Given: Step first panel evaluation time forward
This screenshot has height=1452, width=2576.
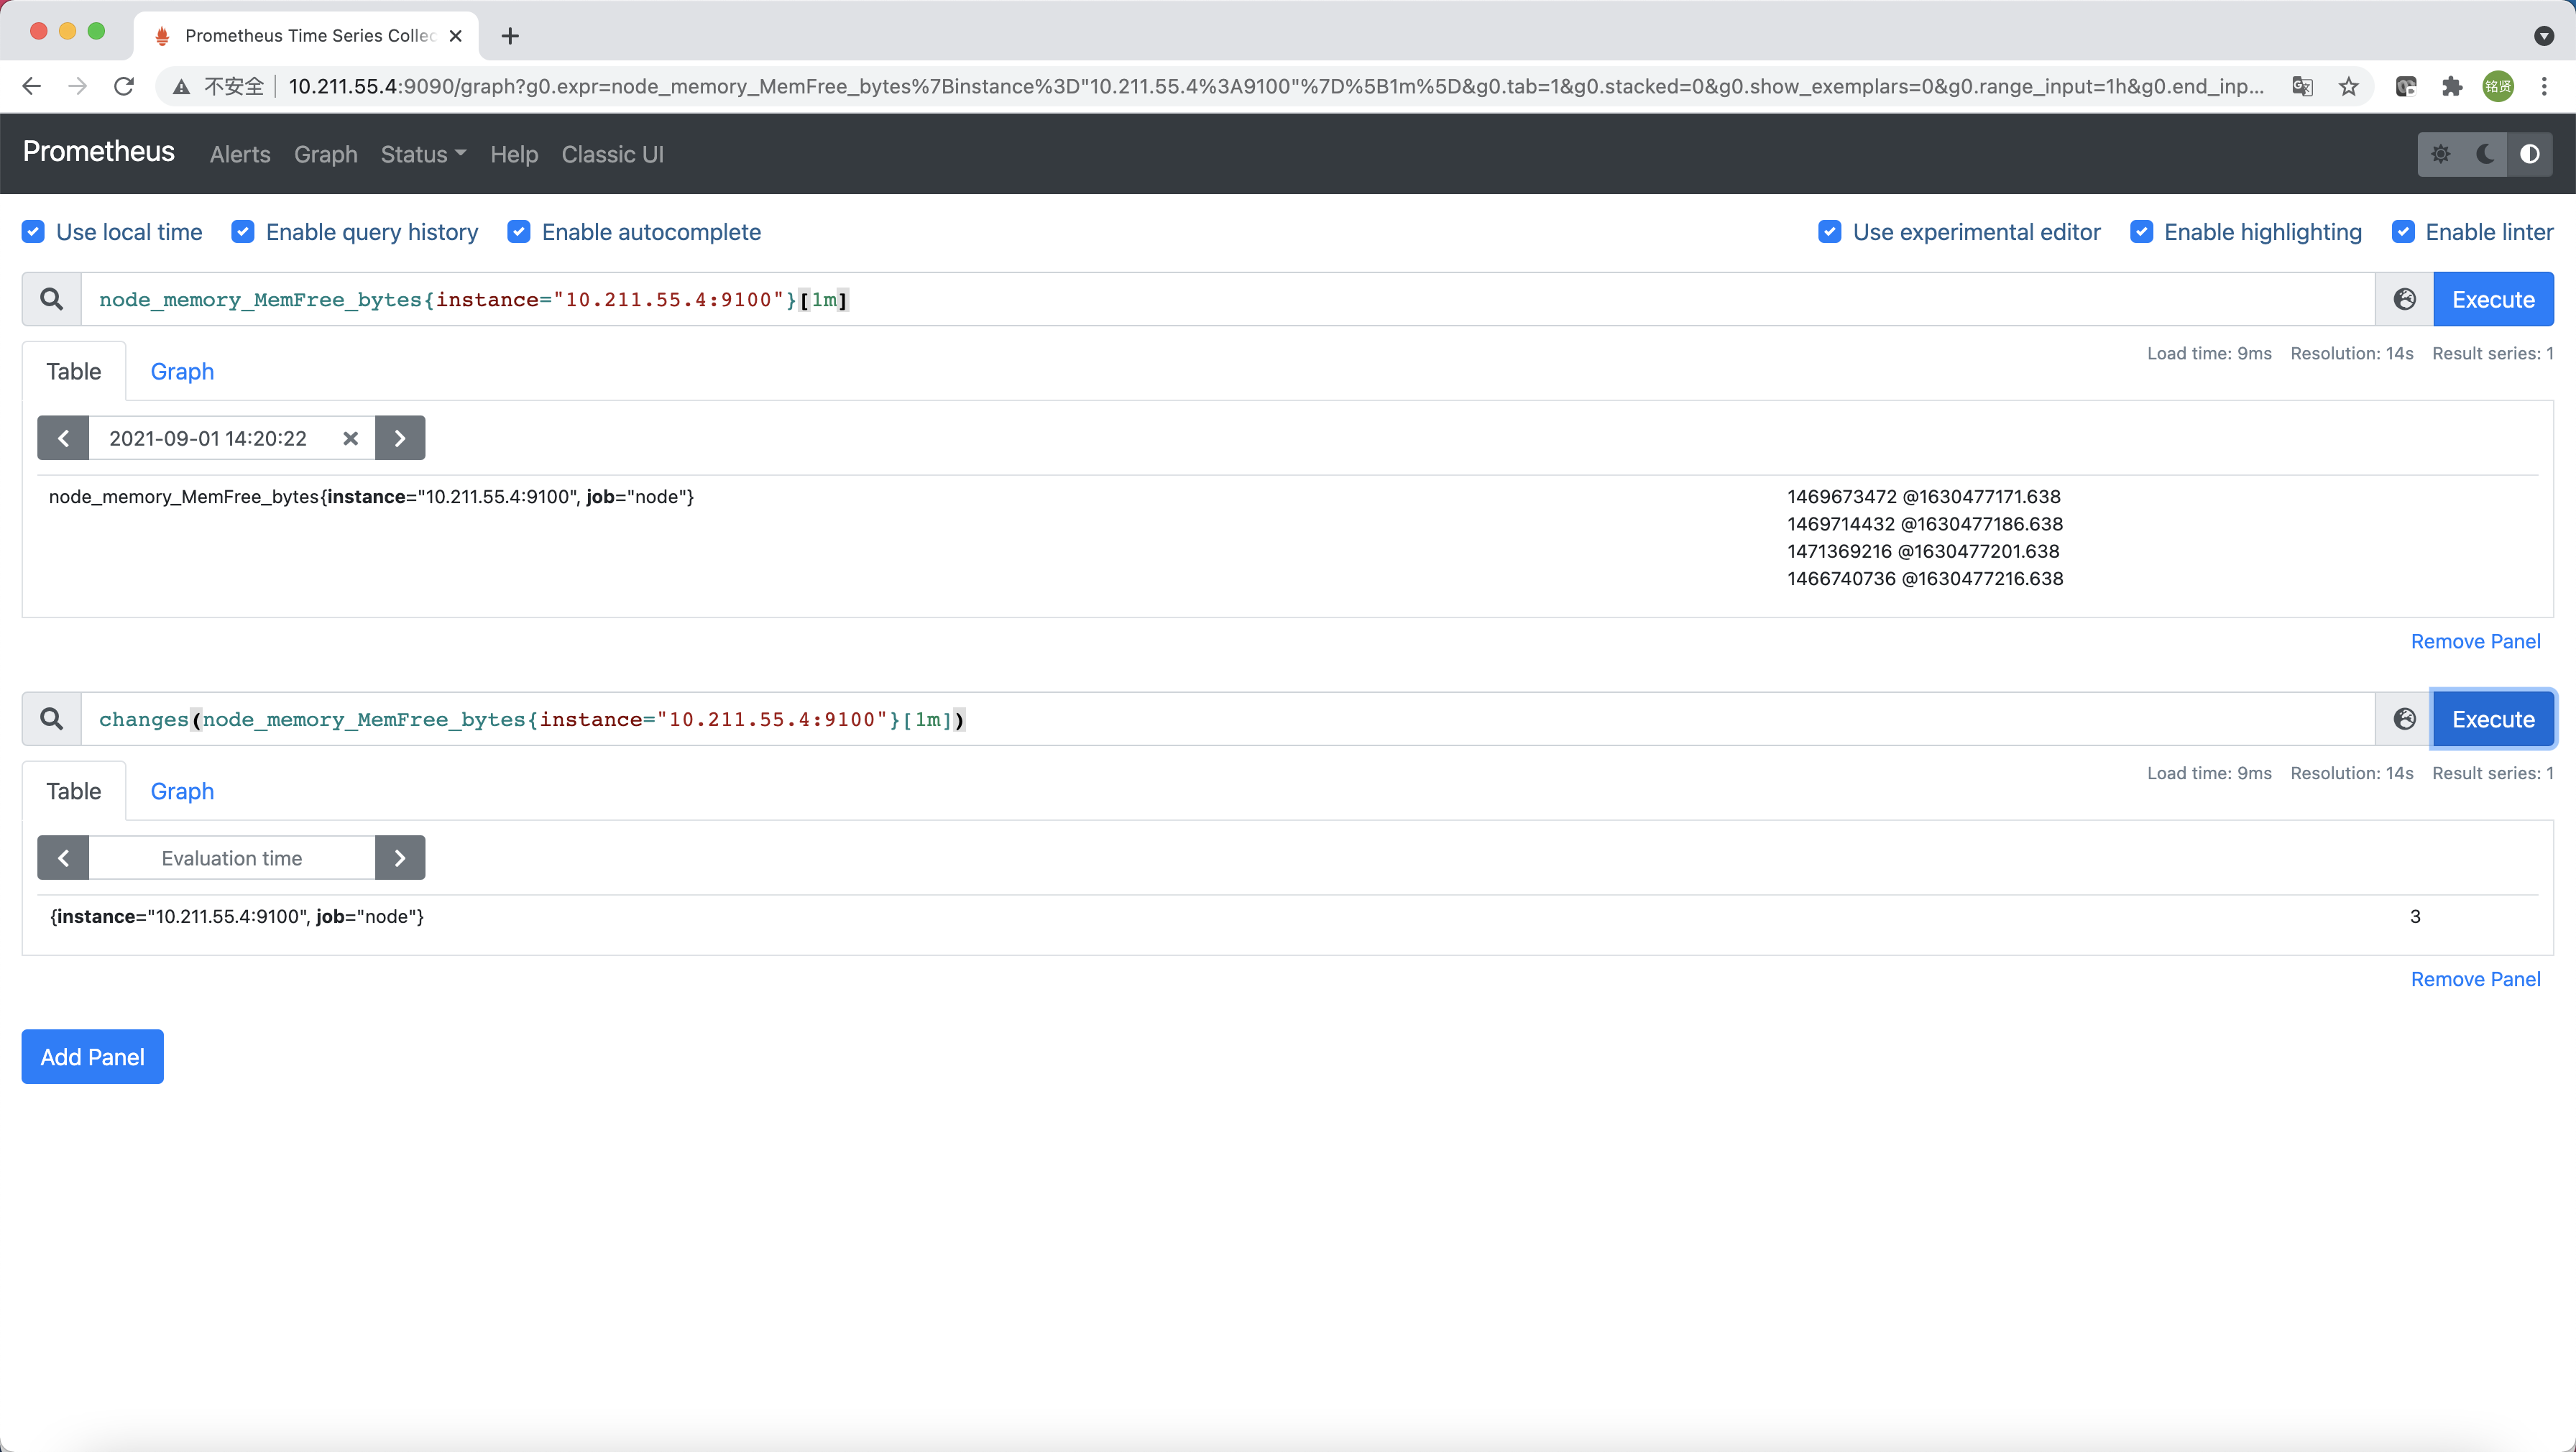Looking at the screenshot, I should pos(400,438).
